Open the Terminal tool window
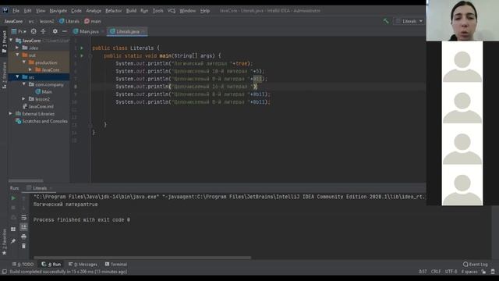The width and height of the screenshot is (499, 281). 116,265
